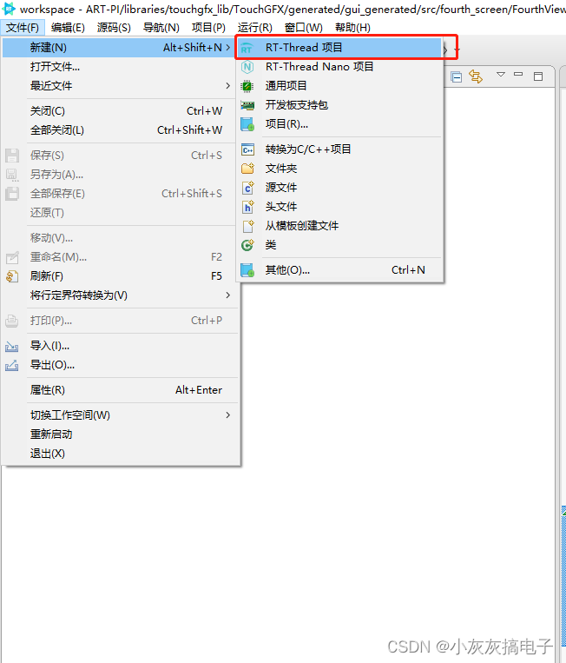Open 切换工作空间(W) entry
The width and height of the screenshot is (566, 663).
pos(120,415)
